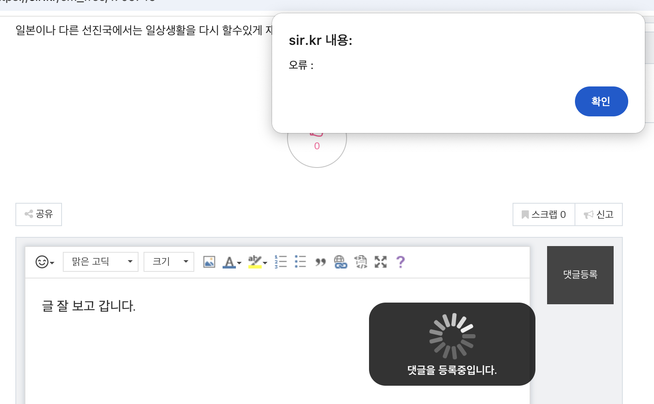Viewport: 654px width, 404px height.
Task: Switch to HTML source code view
Action: pos(361,262)
